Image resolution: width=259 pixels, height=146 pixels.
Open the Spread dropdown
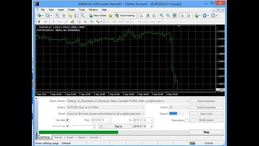click(187, 114)
